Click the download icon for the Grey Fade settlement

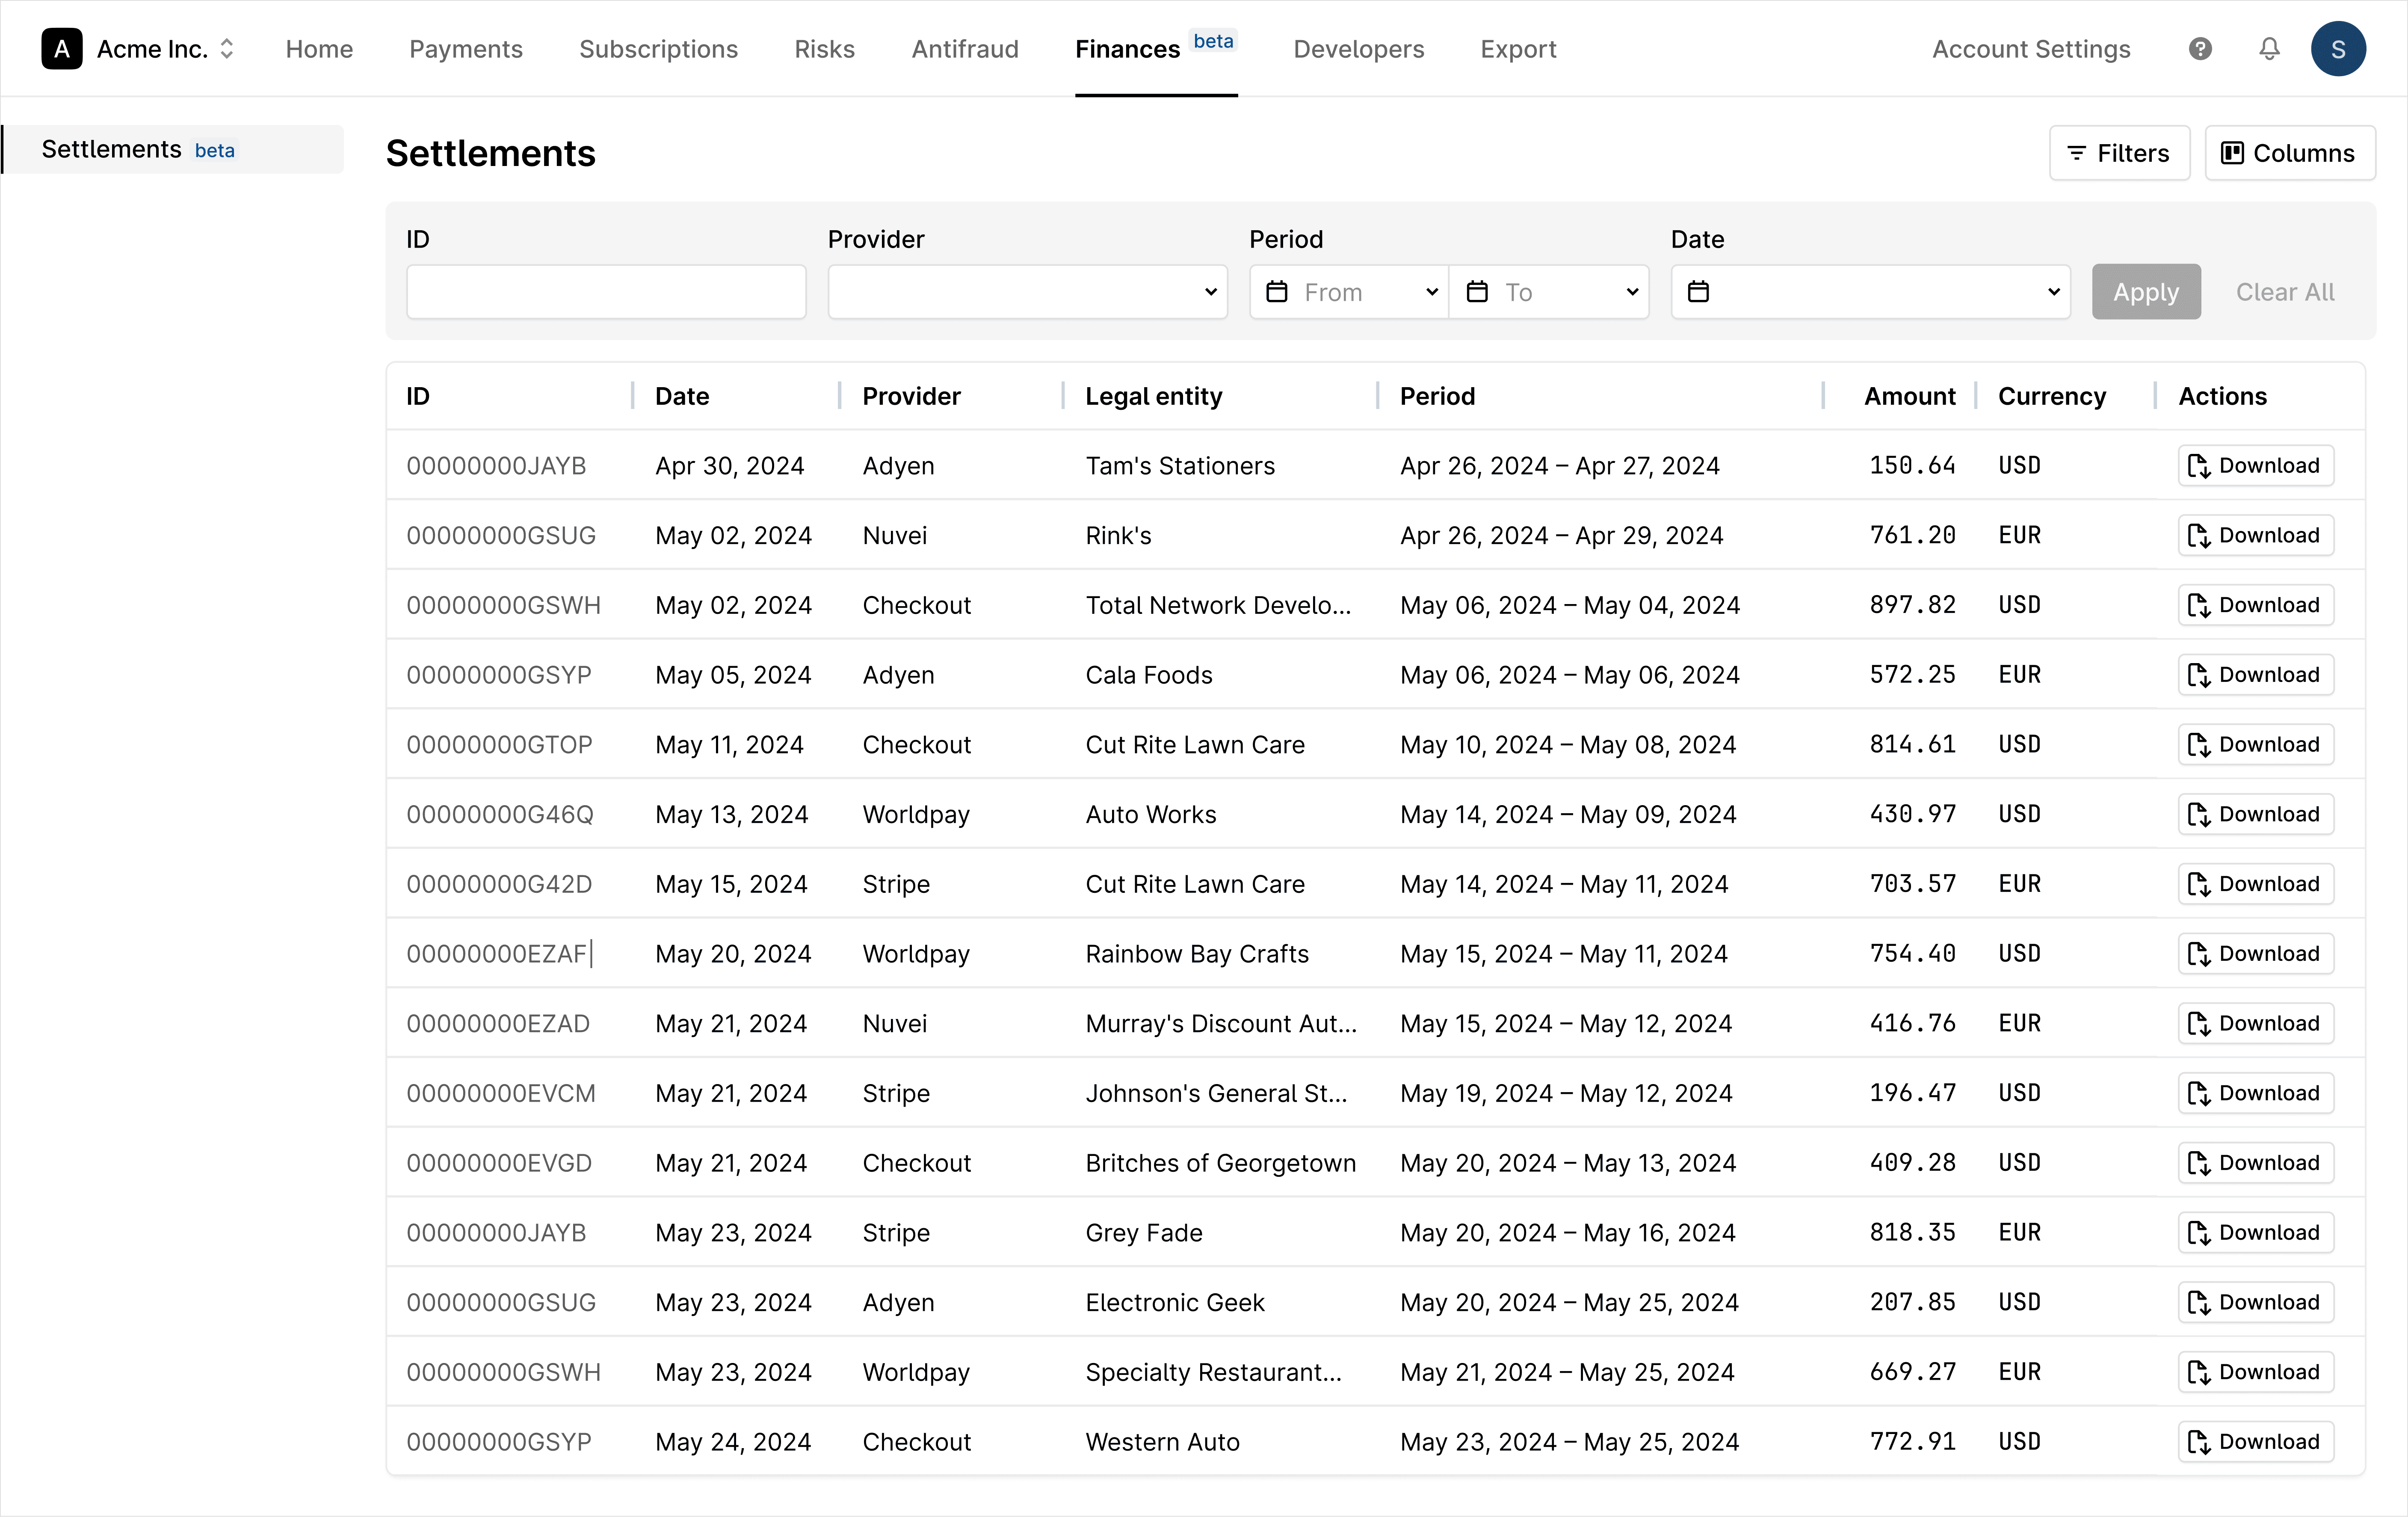point(2200,1232)
